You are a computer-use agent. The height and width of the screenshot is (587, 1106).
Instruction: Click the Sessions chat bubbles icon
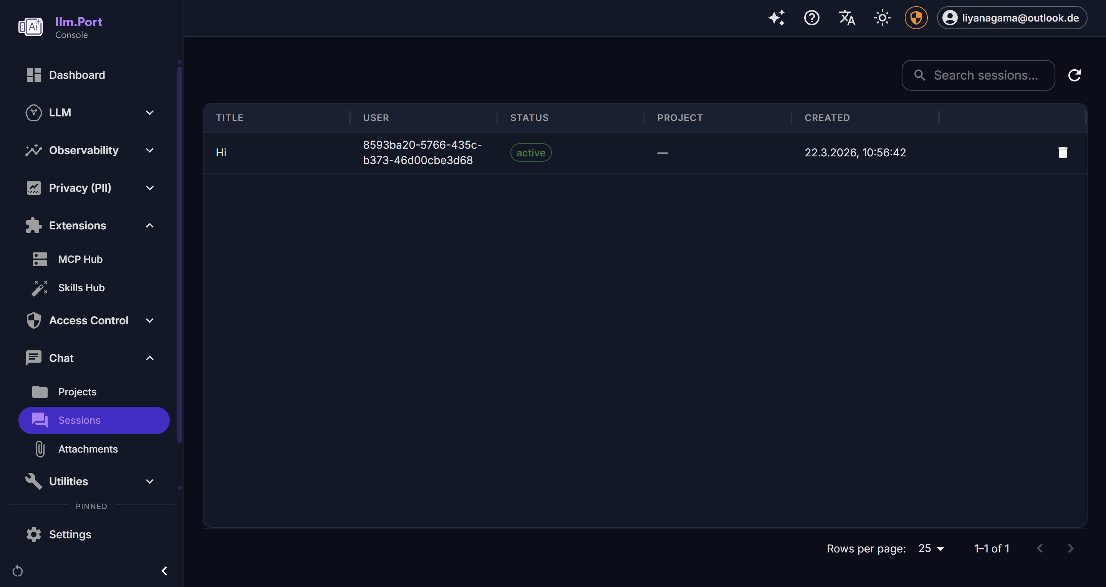point(40,420)
